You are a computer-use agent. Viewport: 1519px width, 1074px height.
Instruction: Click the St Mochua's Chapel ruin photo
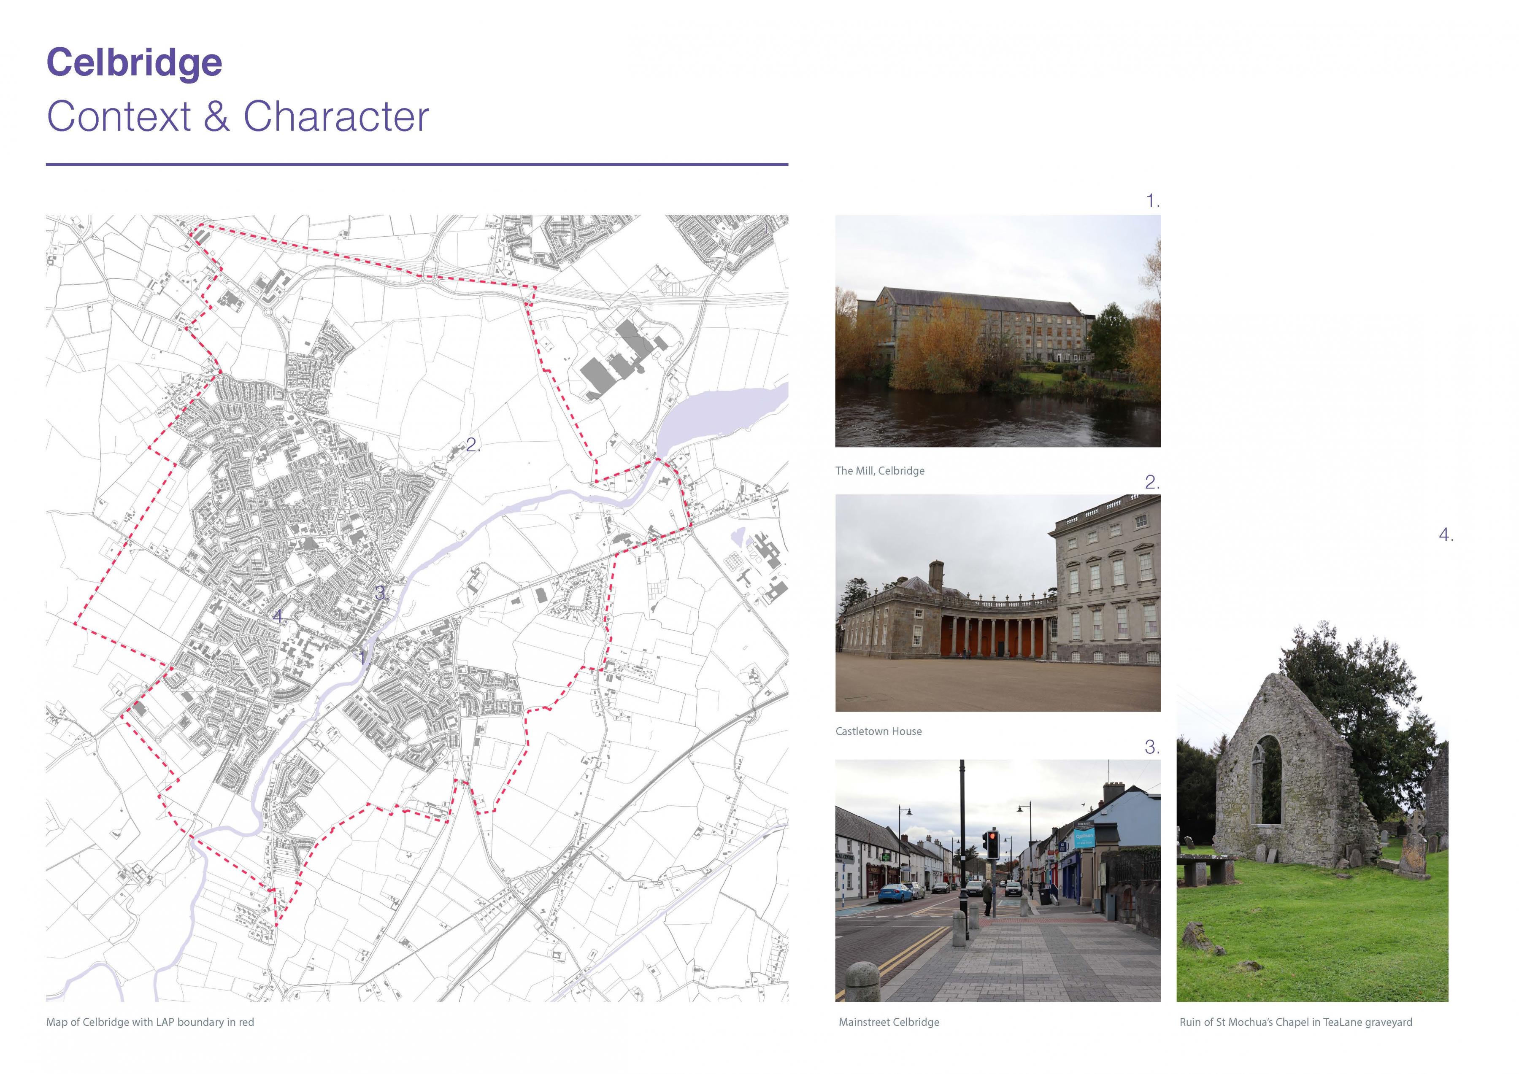tap(1312, 813)
